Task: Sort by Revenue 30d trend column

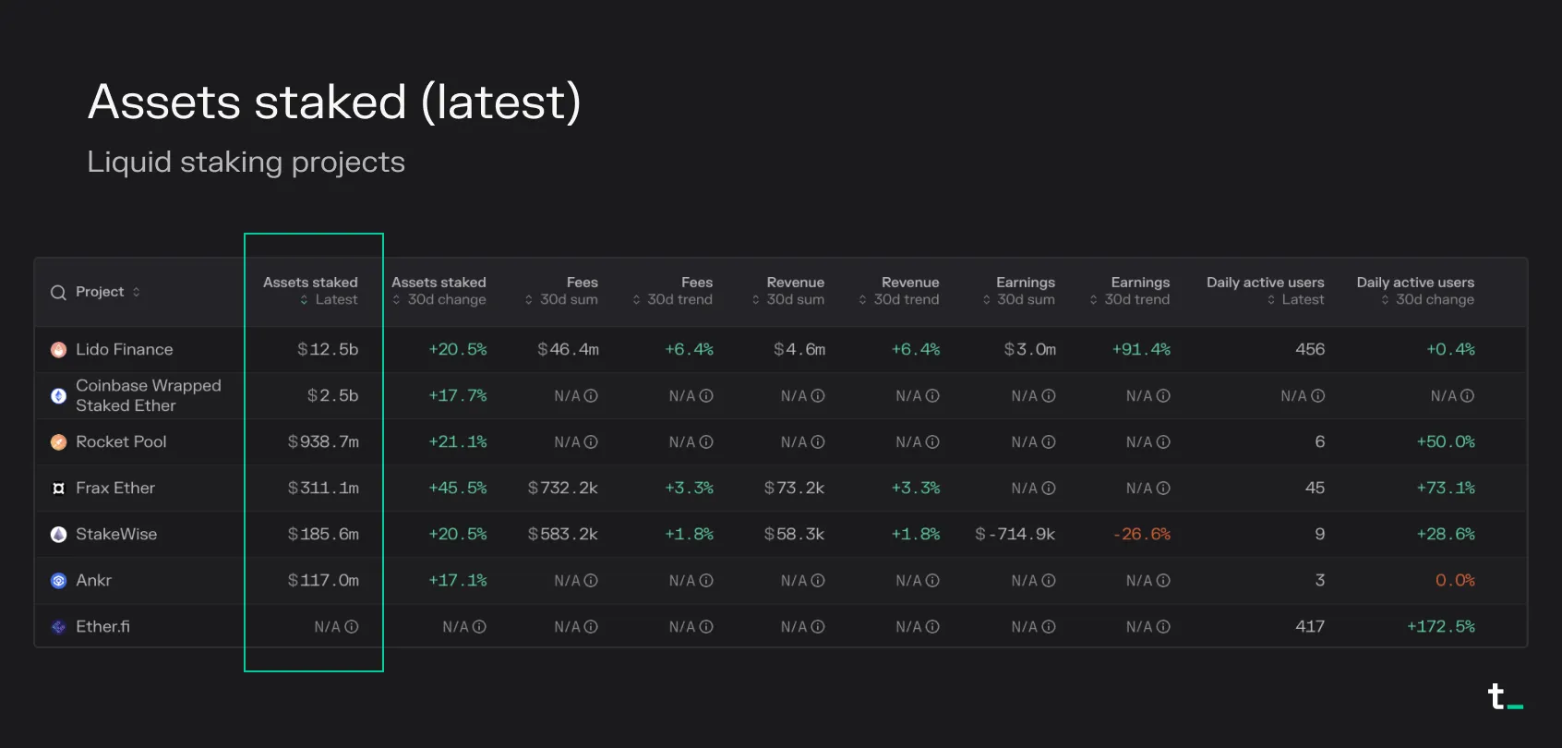Action: coord(862,300)
